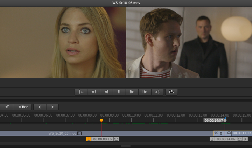Image resolution: width=252 pixels, height=148 pixels.
Task: Reset marker 2 with return-arrow icon
Action: coord(240,139)
